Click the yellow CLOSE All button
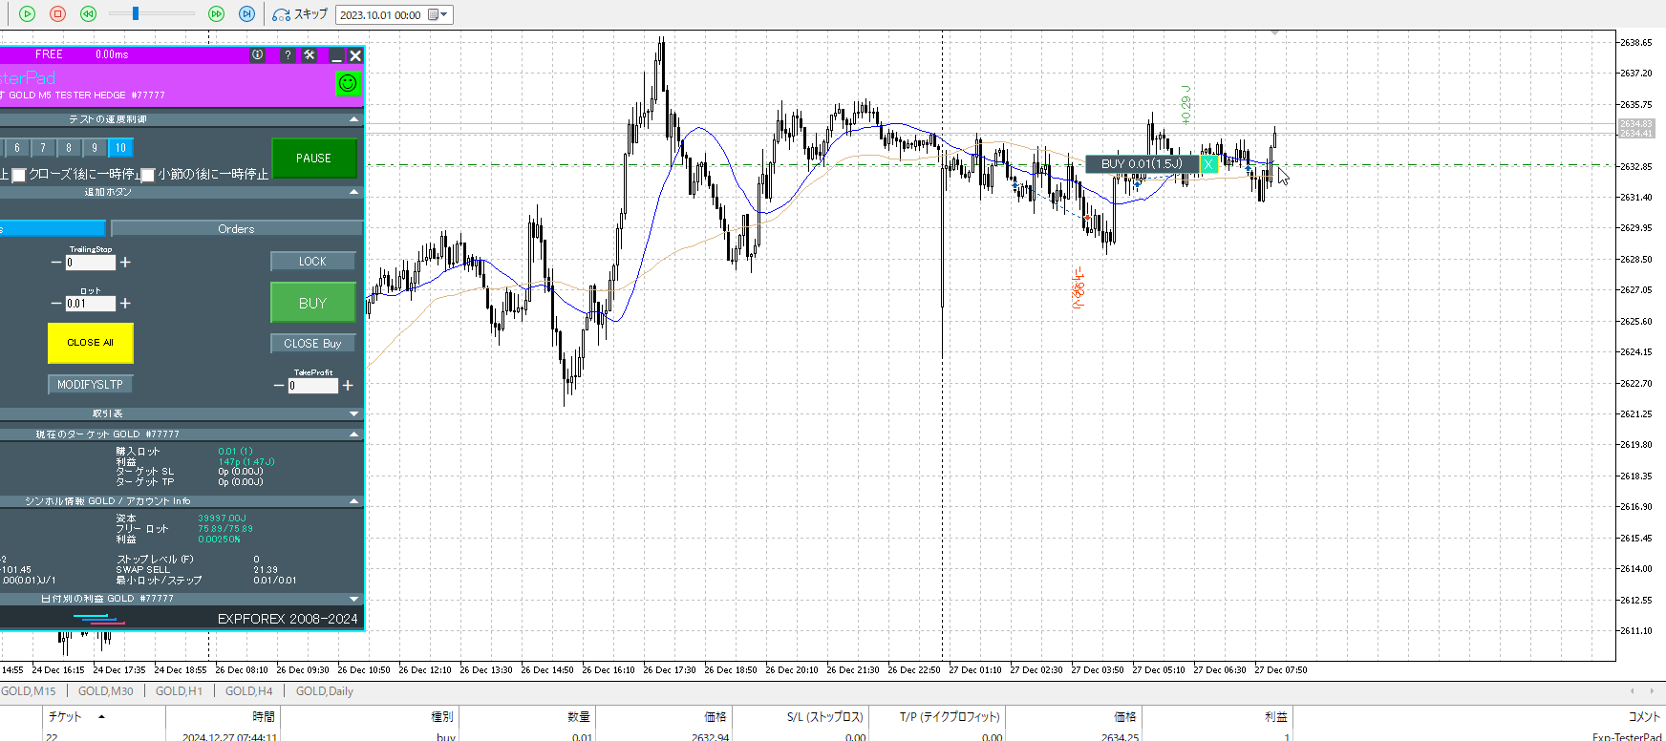1666x741 pixels. (x=90, y=343)
